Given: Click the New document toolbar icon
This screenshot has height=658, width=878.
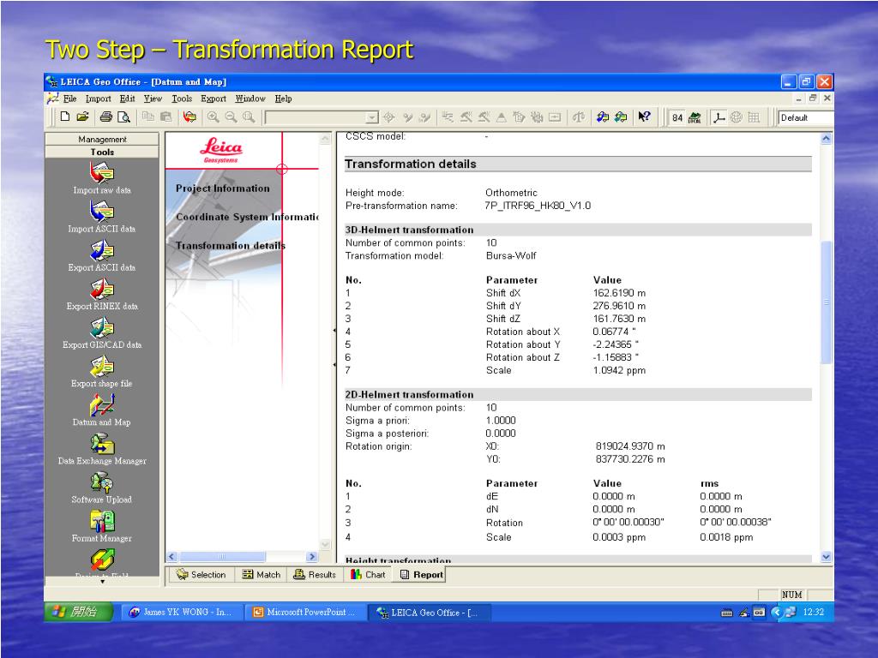Looking at the screenshot, I should pyautogui.click(x=65, y=117).
